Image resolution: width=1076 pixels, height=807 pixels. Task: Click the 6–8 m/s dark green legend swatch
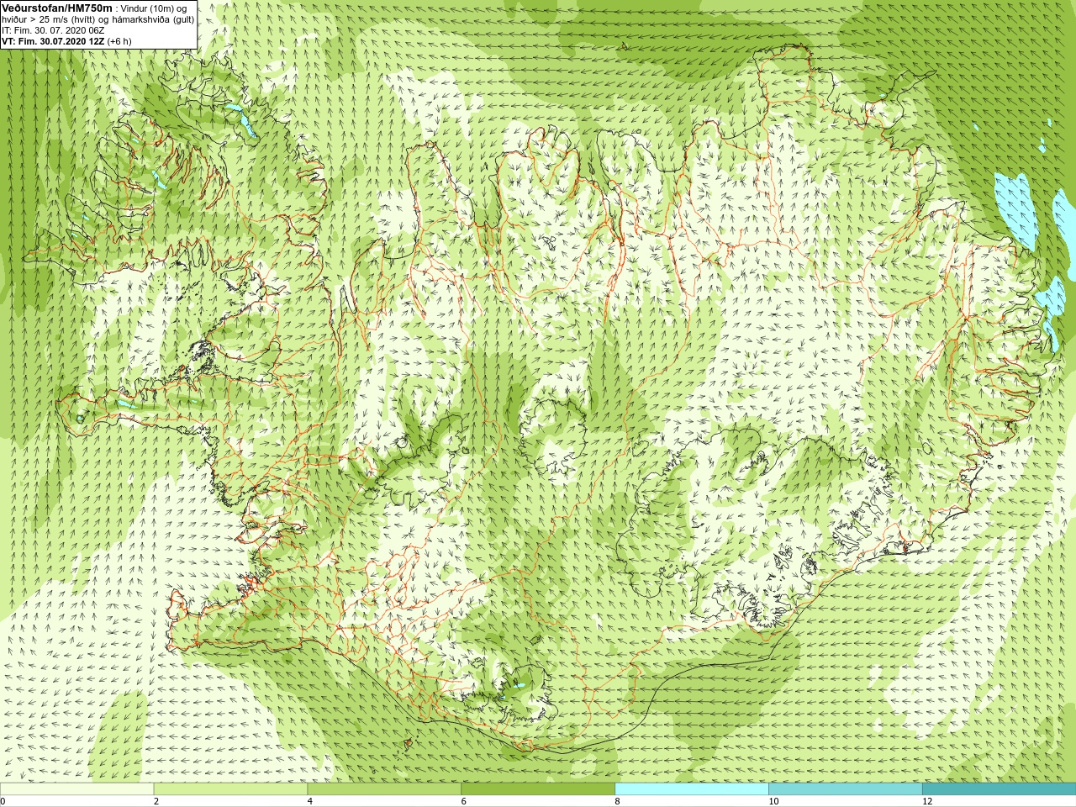[538, 789]
